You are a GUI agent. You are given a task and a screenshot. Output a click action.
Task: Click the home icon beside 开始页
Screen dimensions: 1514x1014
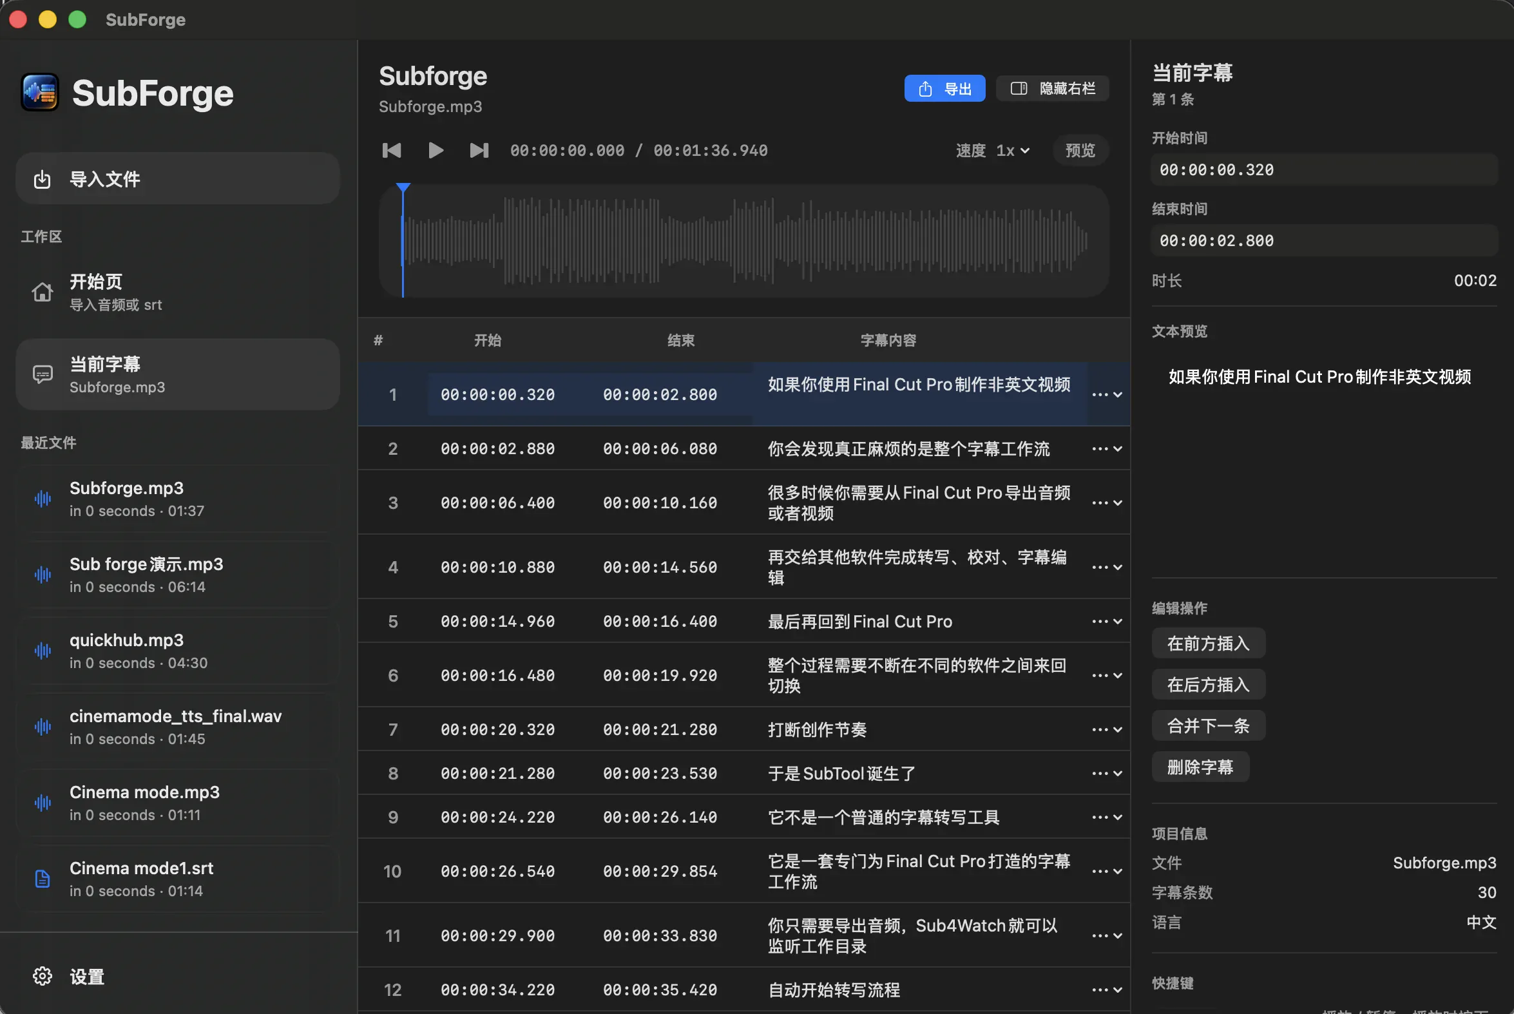pyautogui.click(x=43, y=292)
